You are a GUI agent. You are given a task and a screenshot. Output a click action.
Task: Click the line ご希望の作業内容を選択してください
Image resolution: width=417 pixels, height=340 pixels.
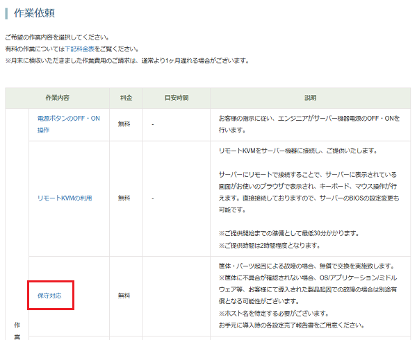point(58,37)
